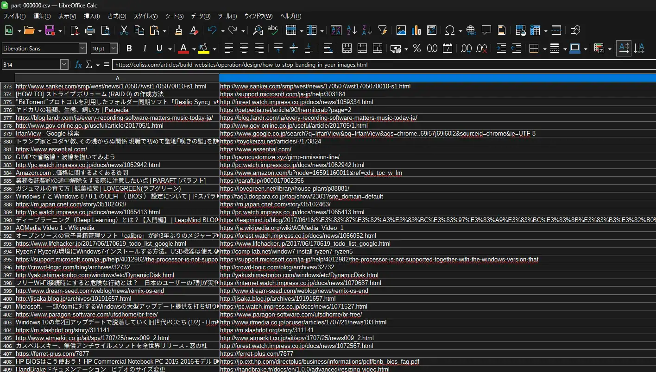Toggle Bold formatting
Screen dimensions: 656x372
(x=129, y=48)
